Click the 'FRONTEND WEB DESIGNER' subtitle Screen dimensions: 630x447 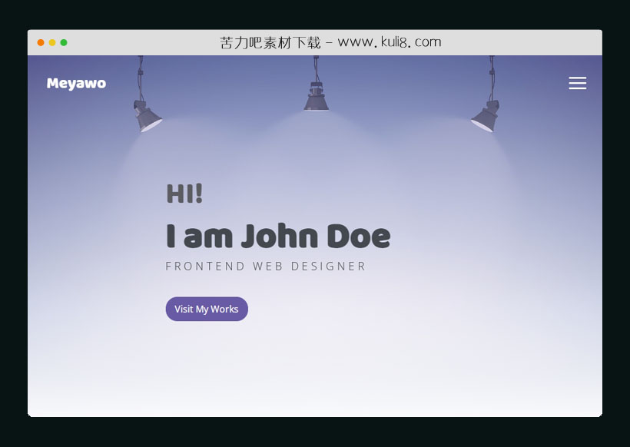pos(264,266)
